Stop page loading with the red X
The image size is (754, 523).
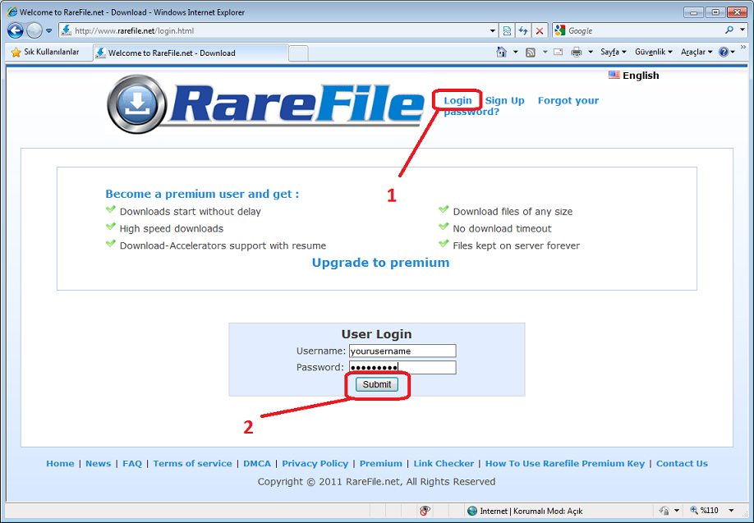click(x=540, y=30)
